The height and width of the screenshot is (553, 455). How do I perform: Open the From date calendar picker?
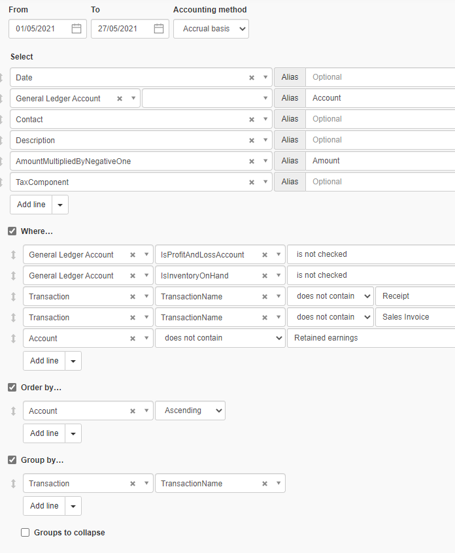[x=76, y=29]
